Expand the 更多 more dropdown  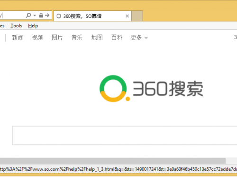tap(139, 38)
